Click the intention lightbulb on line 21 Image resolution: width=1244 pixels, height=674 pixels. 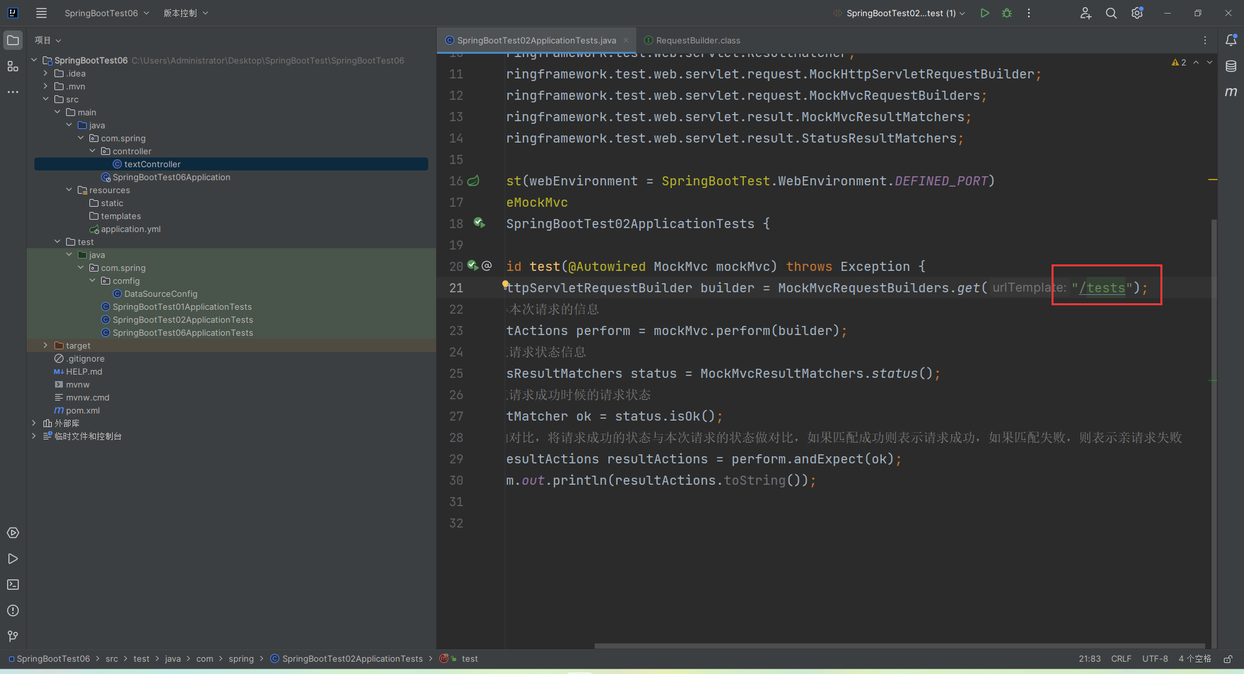pos(505,284)
